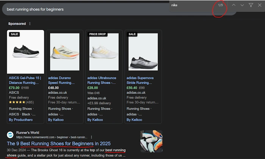265x159 pixels.
Task: Go to next find match arrow
Action: point(242,5)
